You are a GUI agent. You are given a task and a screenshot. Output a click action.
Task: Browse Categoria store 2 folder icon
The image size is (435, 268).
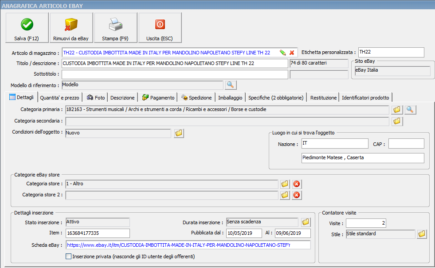click(x=285, y=195)
